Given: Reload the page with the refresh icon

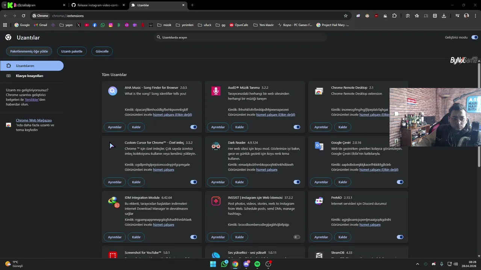Looking at the screenshot, I should pos(23,16).
